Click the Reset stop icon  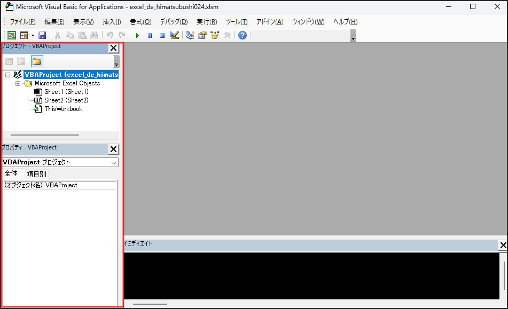(x=162, y=35)
